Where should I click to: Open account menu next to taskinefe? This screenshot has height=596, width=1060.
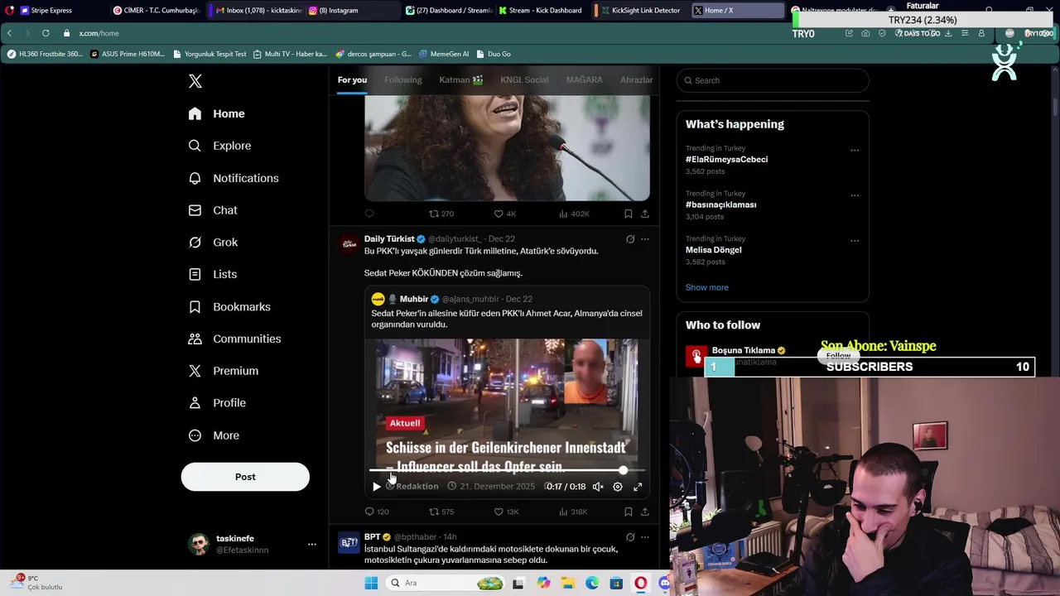click(312, 544)
